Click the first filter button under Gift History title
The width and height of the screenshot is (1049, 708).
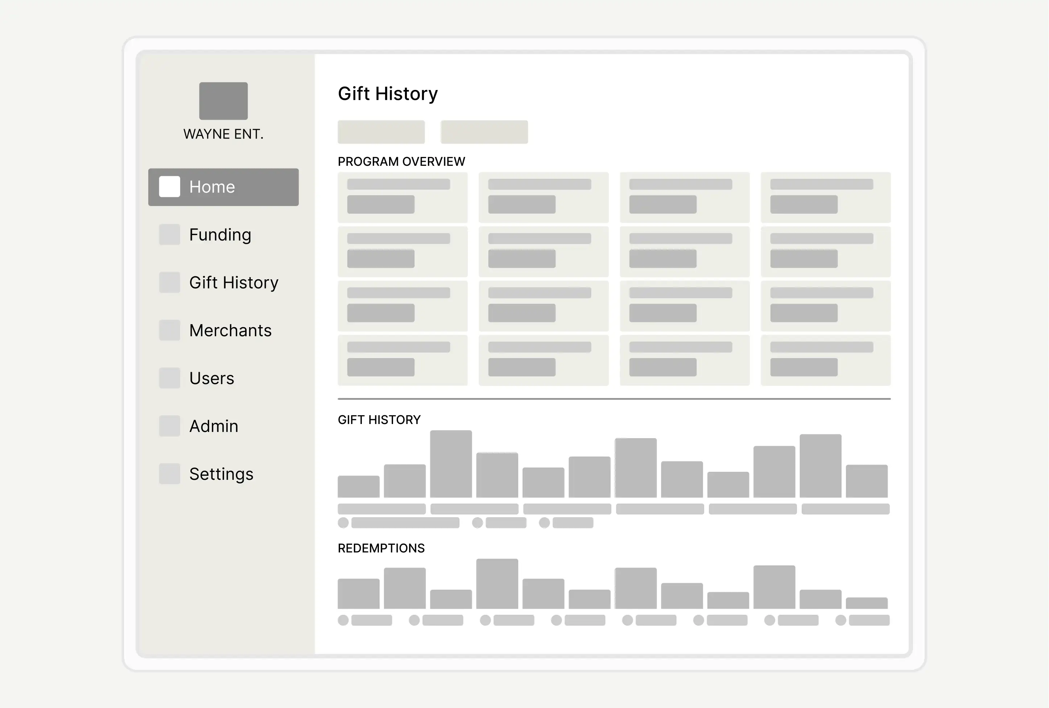click(x=381, y=132)
